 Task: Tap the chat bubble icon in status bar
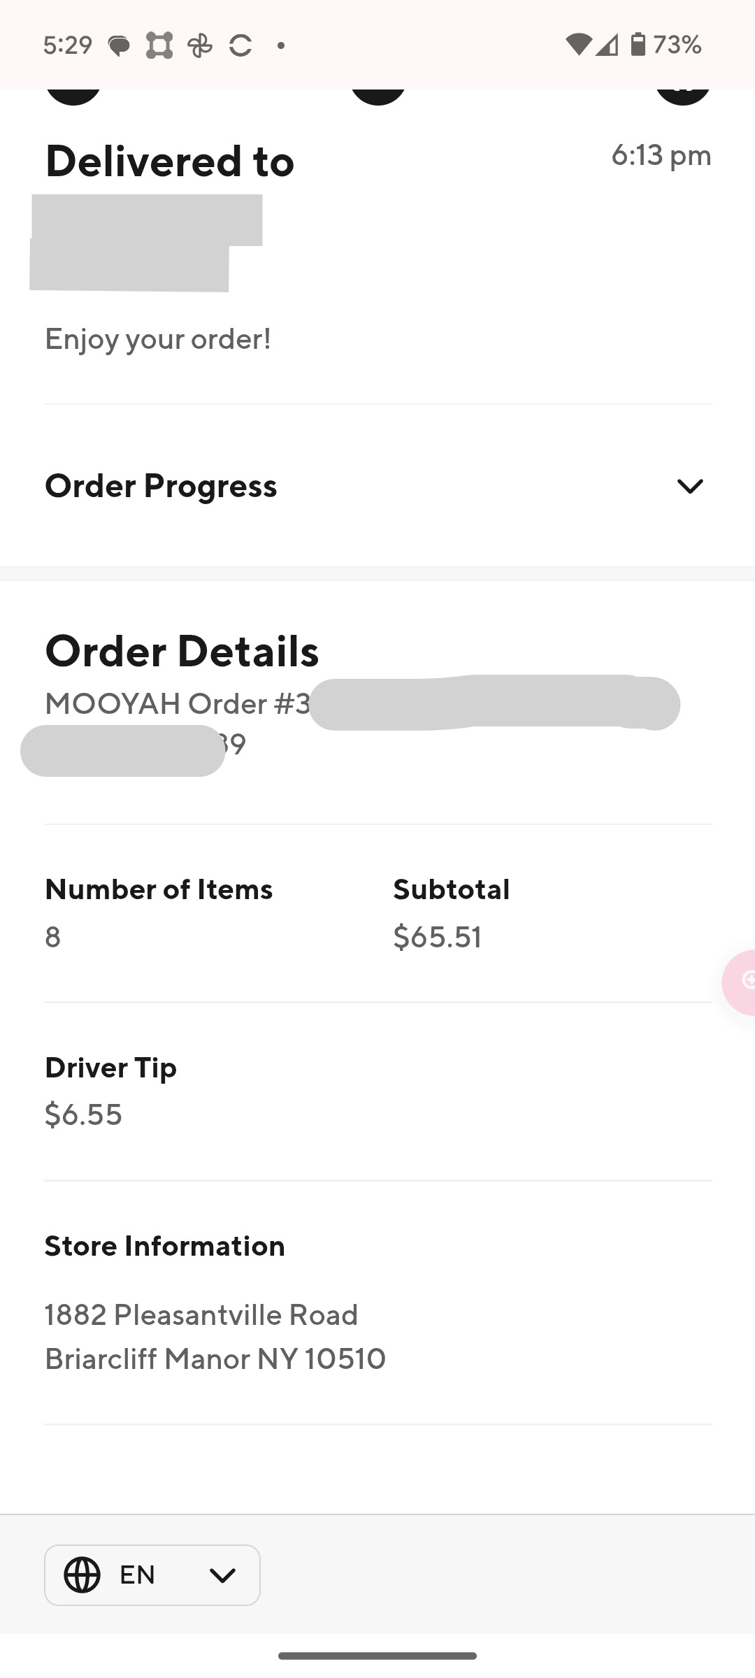pyautogui.click(x=119, y=46)
